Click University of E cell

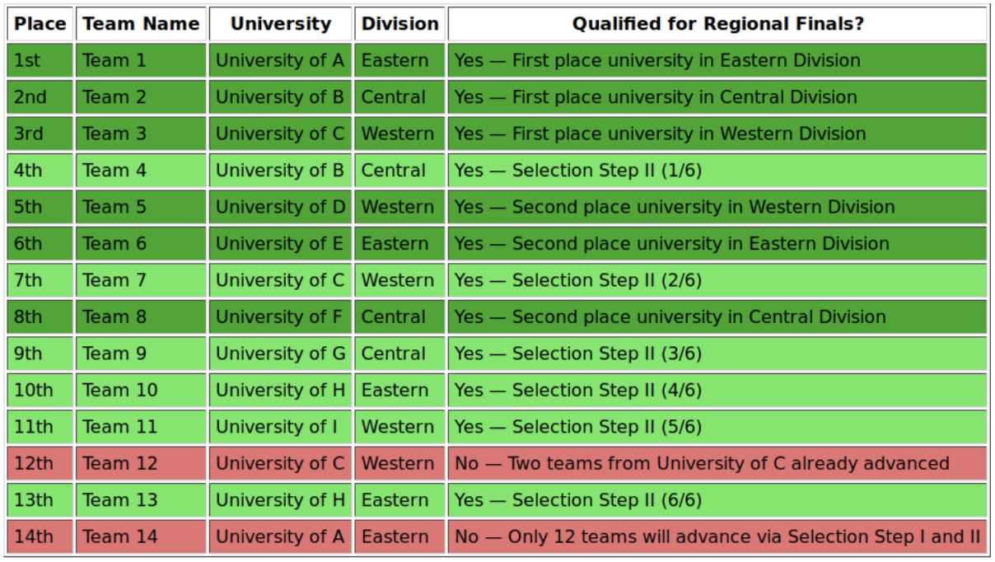pyautogui.click(x=280, y=244)
